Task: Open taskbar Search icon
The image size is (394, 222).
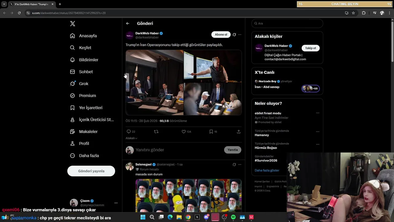Action: point(152,217)
